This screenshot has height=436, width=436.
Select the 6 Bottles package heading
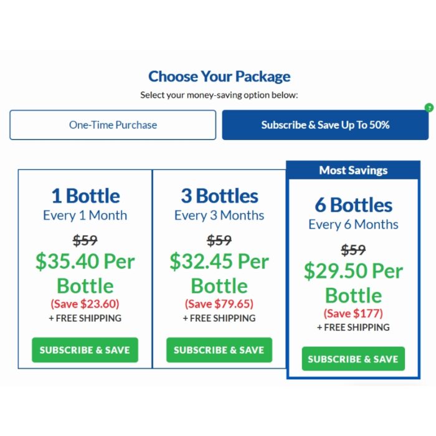coord(353,205)
